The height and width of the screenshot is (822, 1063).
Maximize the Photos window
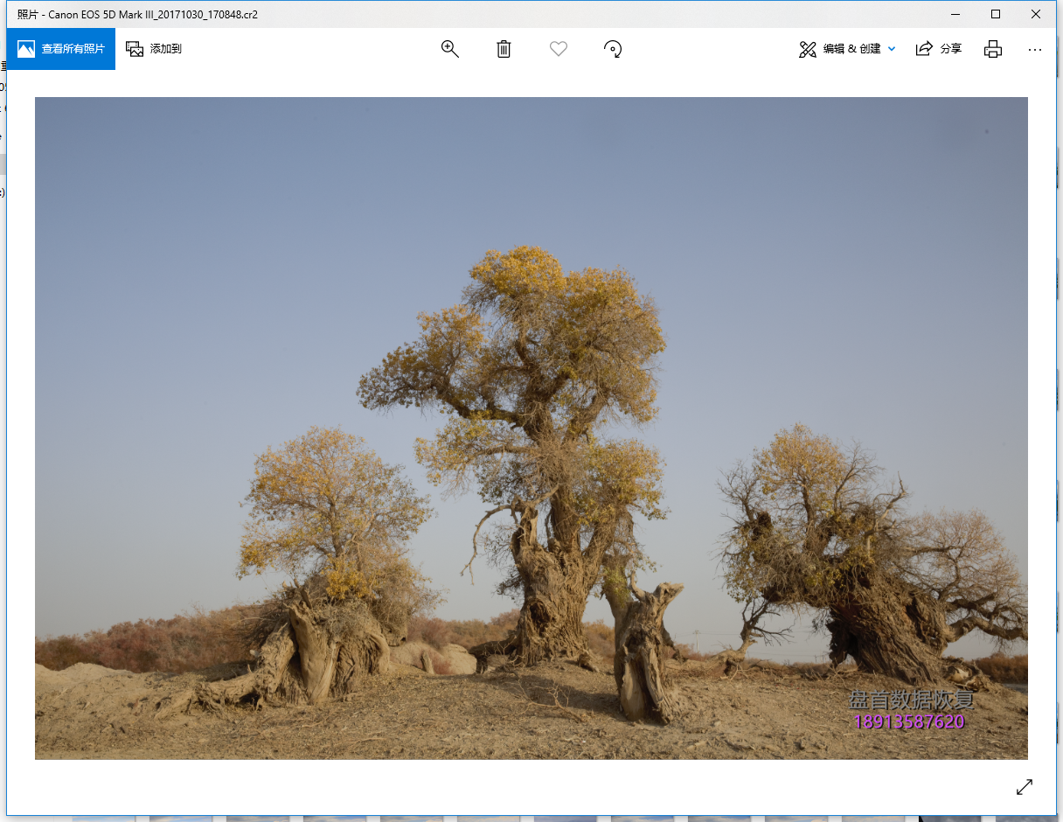(x=996, y=14)
